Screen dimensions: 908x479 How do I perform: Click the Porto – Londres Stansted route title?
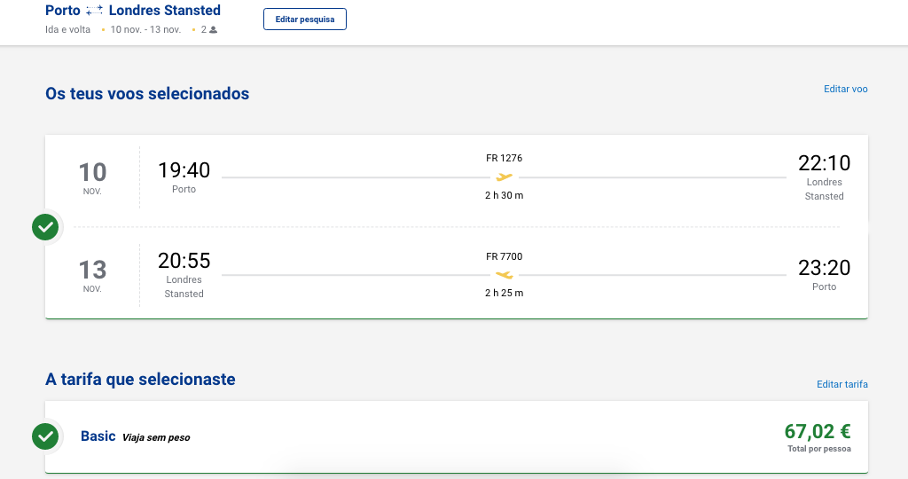[x=133, y=11]
